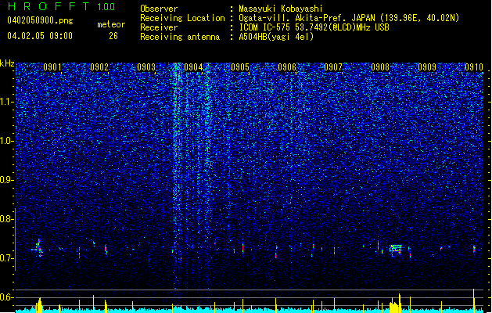Click the 'Observer' field label
The width and height of the screenshot is (492, 313).
[159, 9]
